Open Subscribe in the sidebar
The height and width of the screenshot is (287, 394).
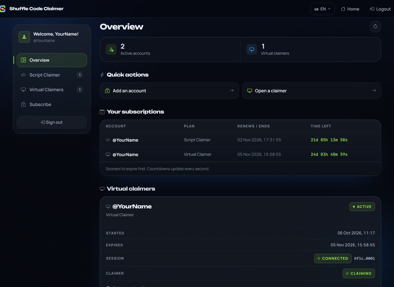pos(52,104)
